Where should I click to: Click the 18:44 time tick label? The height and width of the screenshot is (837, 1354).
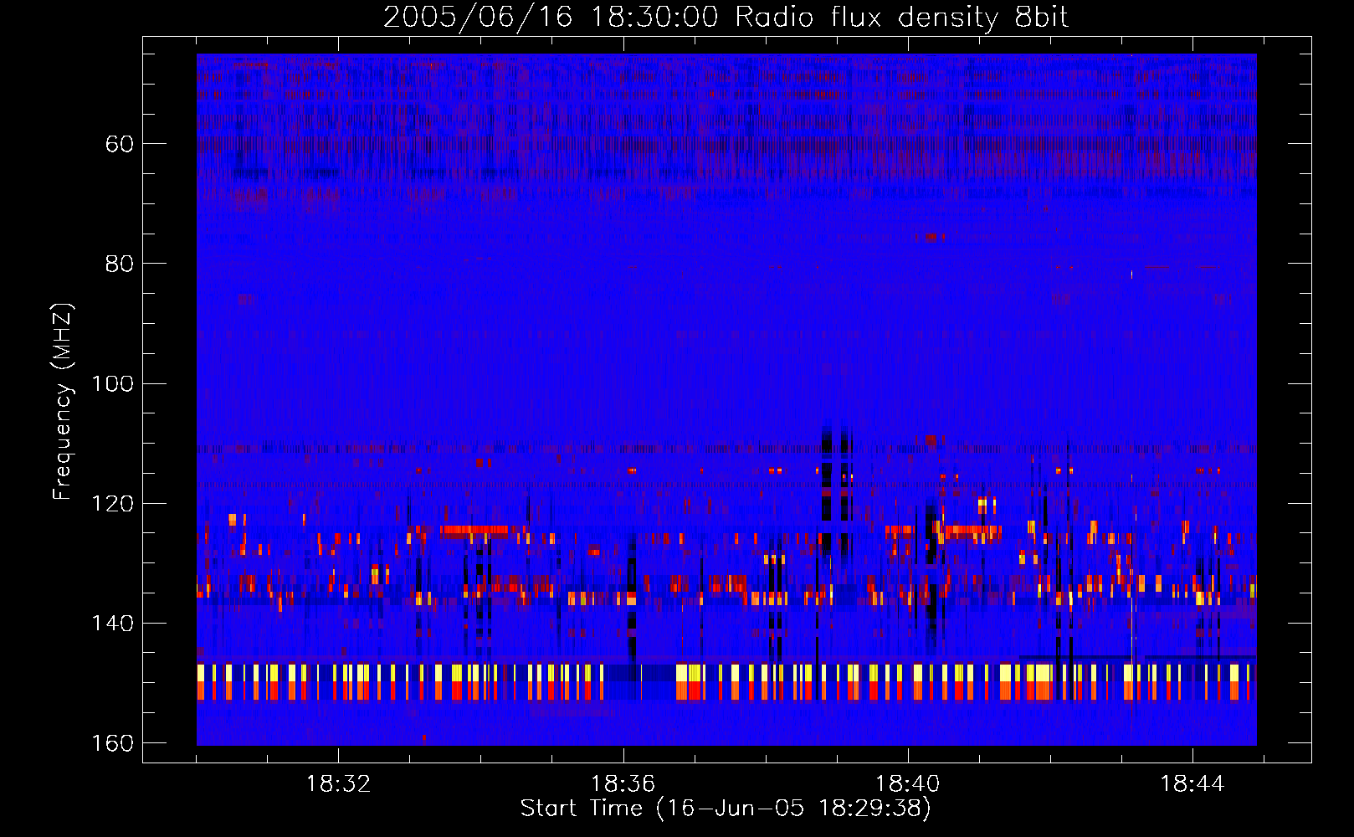click(x=1192, y=784)
